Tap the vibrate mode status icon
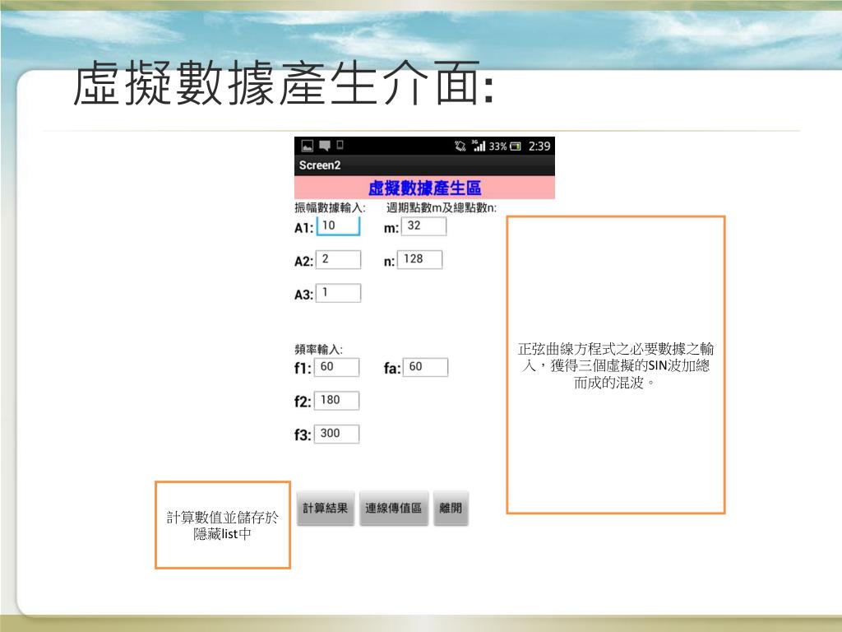The height and width of the screenshot is (632, 842). pyautogui.click(x=460, y=146)
